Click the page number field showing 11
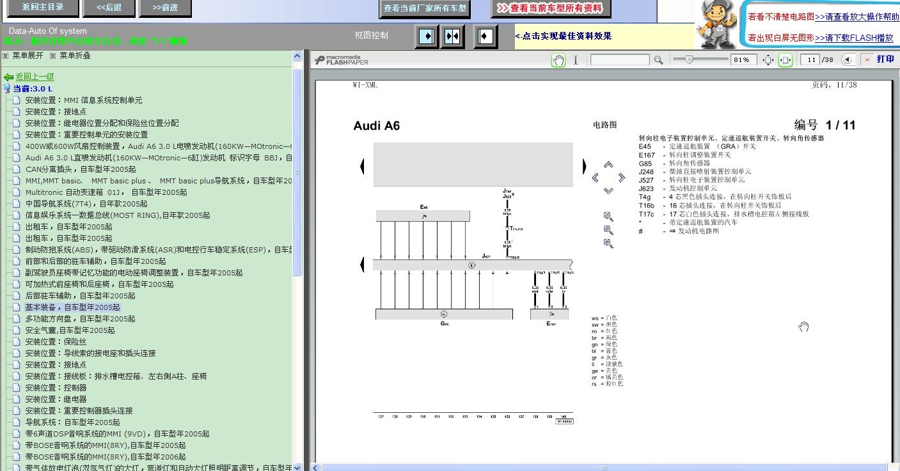The image size is (900, 471). (810, 60)
